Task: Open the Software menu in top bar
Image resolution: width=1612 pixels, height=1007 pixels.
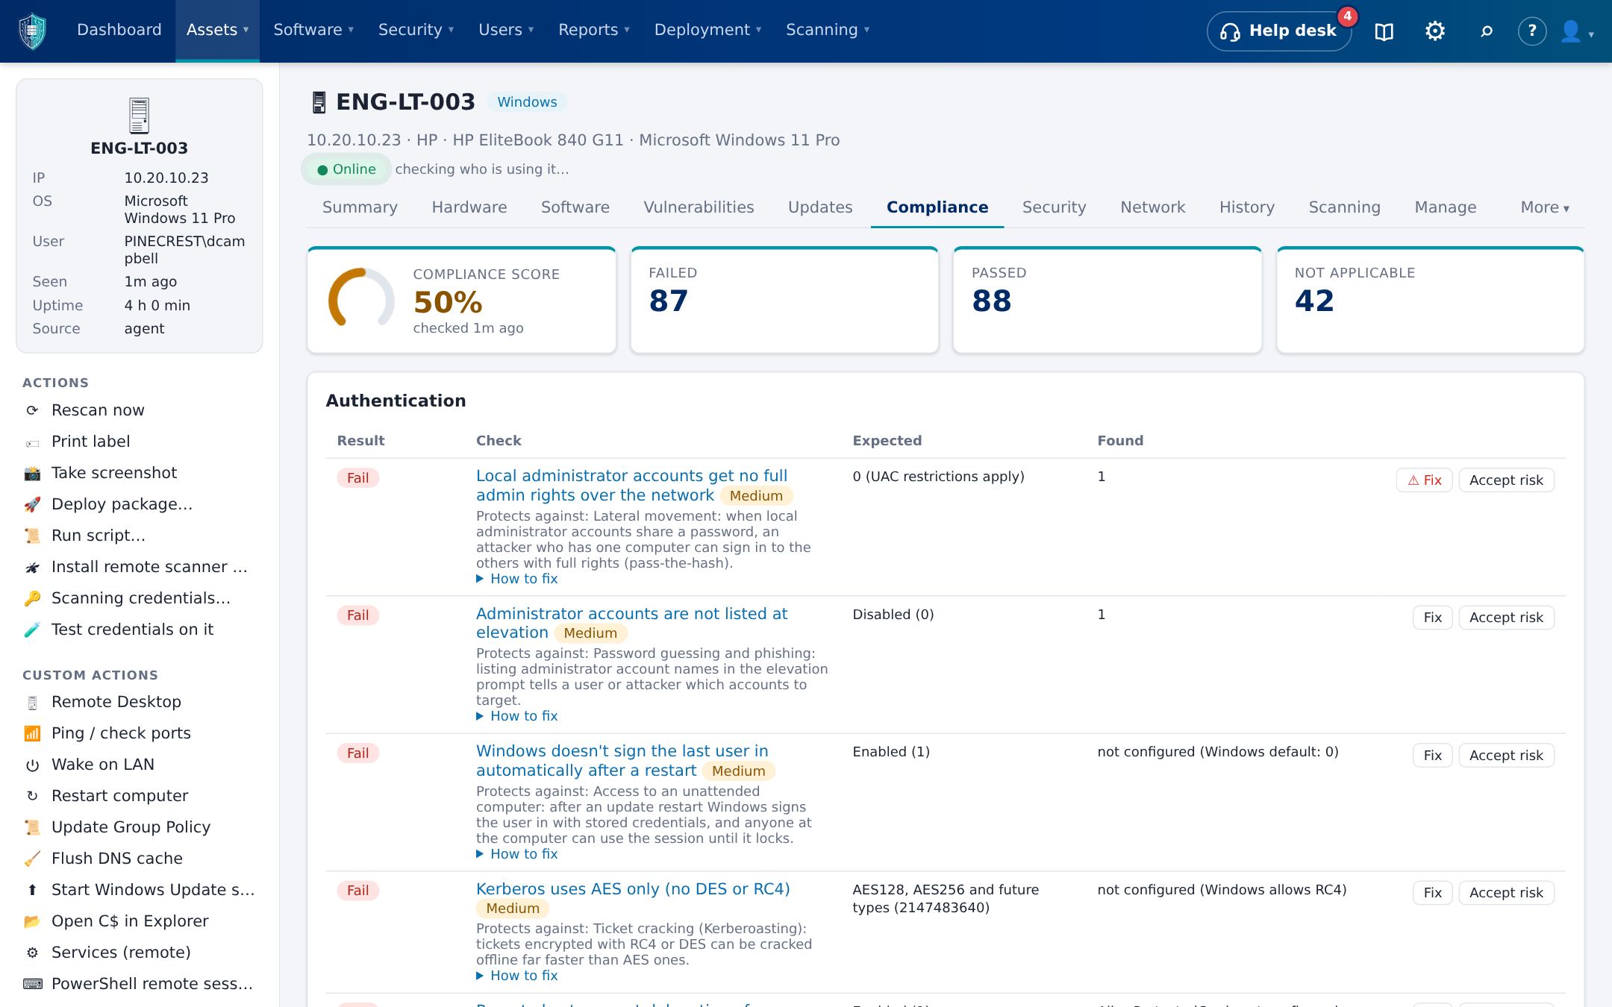Action: click(x=313, y=30)
